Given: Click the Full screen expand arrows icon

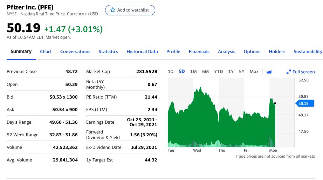Looking at the screenshot, I should [288, 72].
